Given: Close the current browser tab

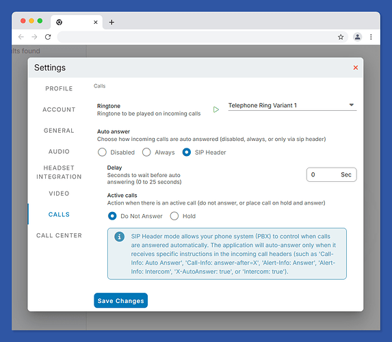Looking at the screenshot, I should (x=96, y=23).
